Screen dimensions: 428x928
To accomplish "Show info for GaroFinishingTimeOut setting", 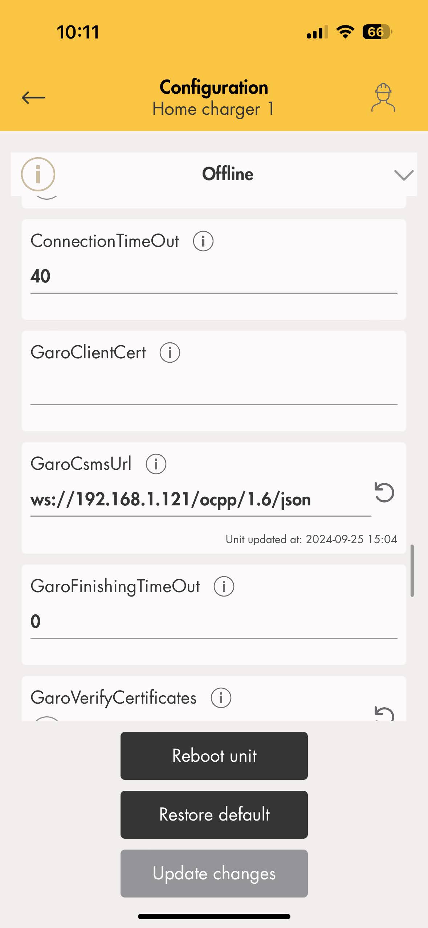I will tap(224, 586).
